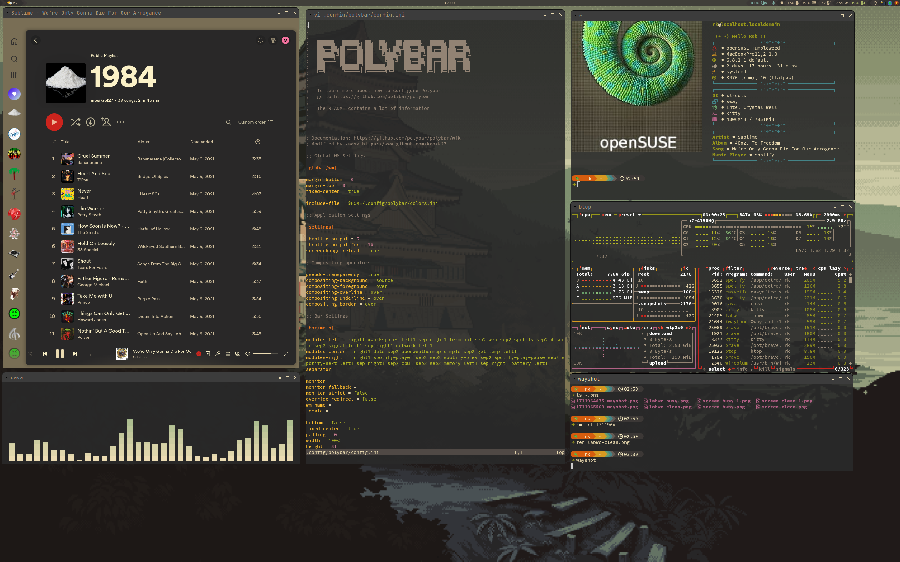This screenshot has height=562, width=900.
Task: Open the Custom order sorting dropdown
Action: coord(256,122)
